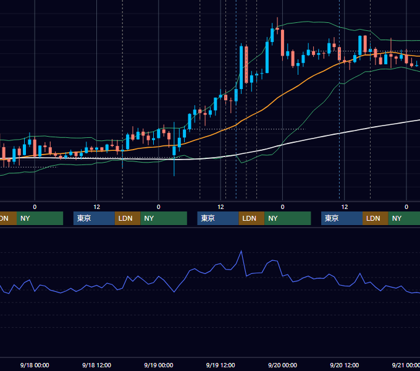Select the NY session block spanning 9/18 00:00
This screenshot has height=371, width=420.
pyautogui.click(x=40, y=218)
